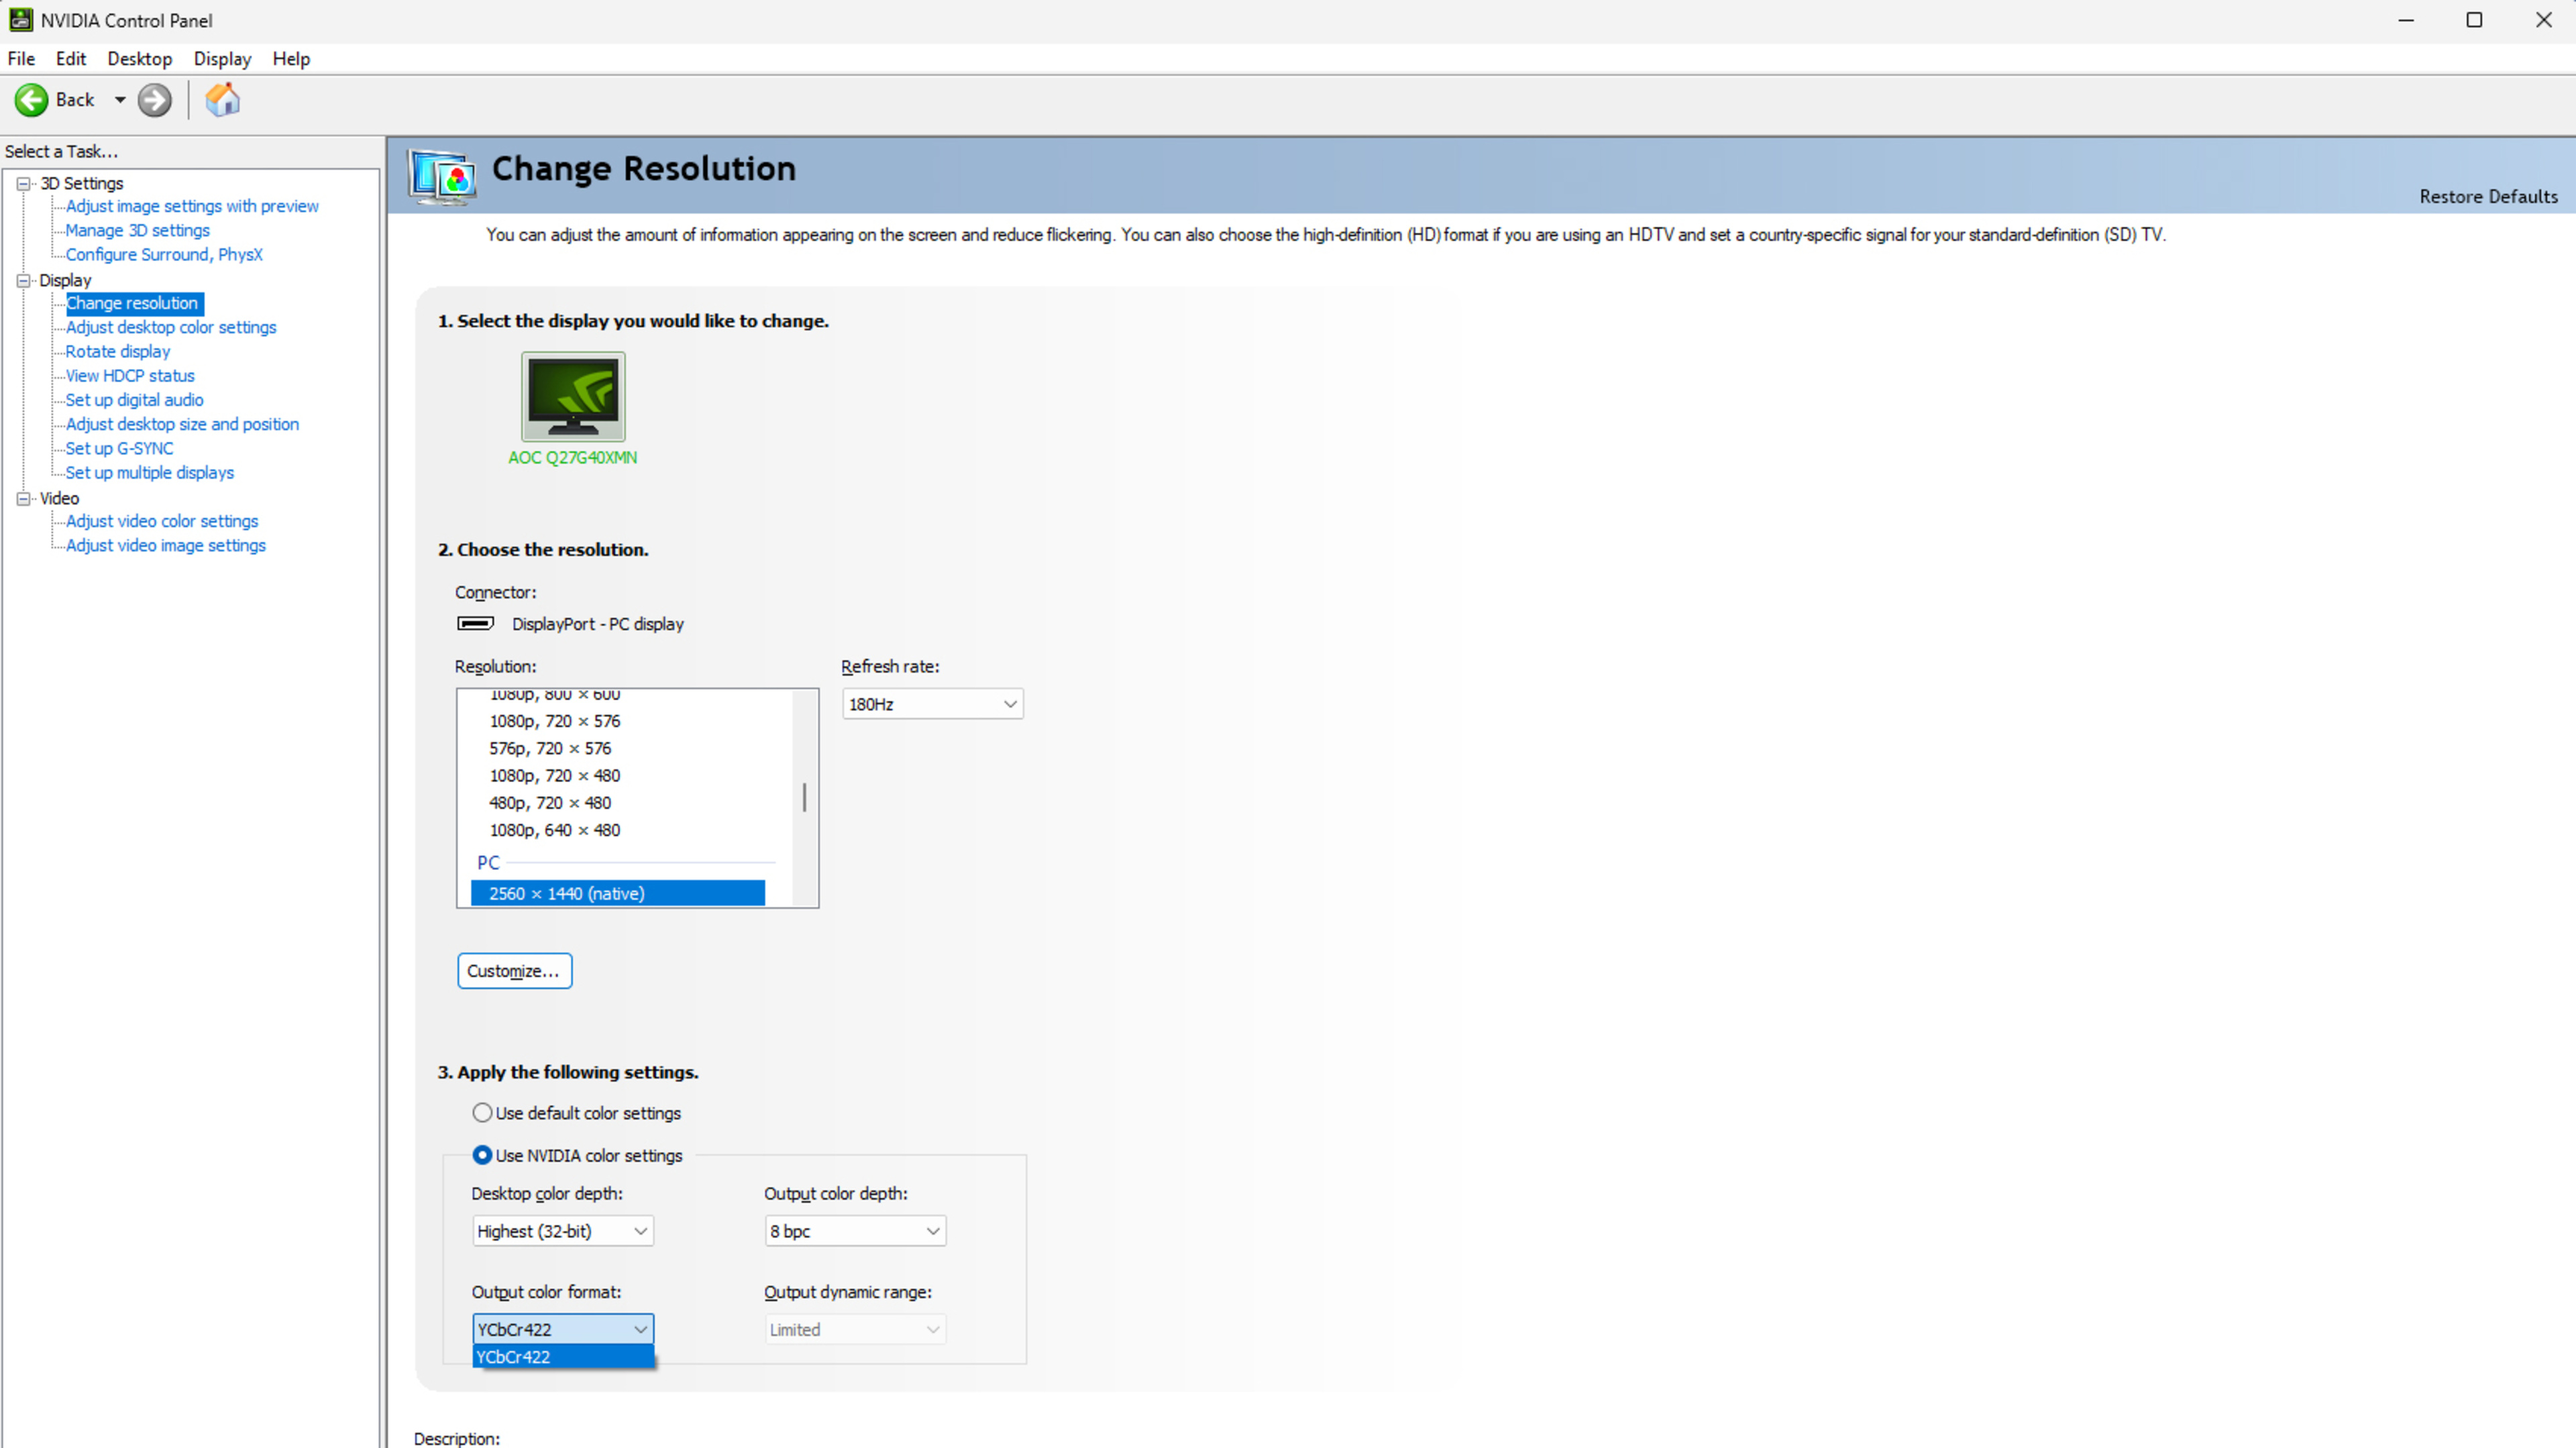Open Set up G-SYNC task
The image size is (2576, 1448).
119,449
